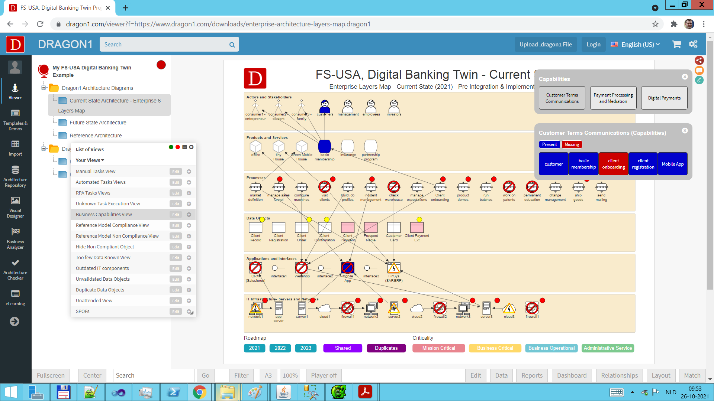Open the Reports tab in bottom toolbar

[532, 375]
